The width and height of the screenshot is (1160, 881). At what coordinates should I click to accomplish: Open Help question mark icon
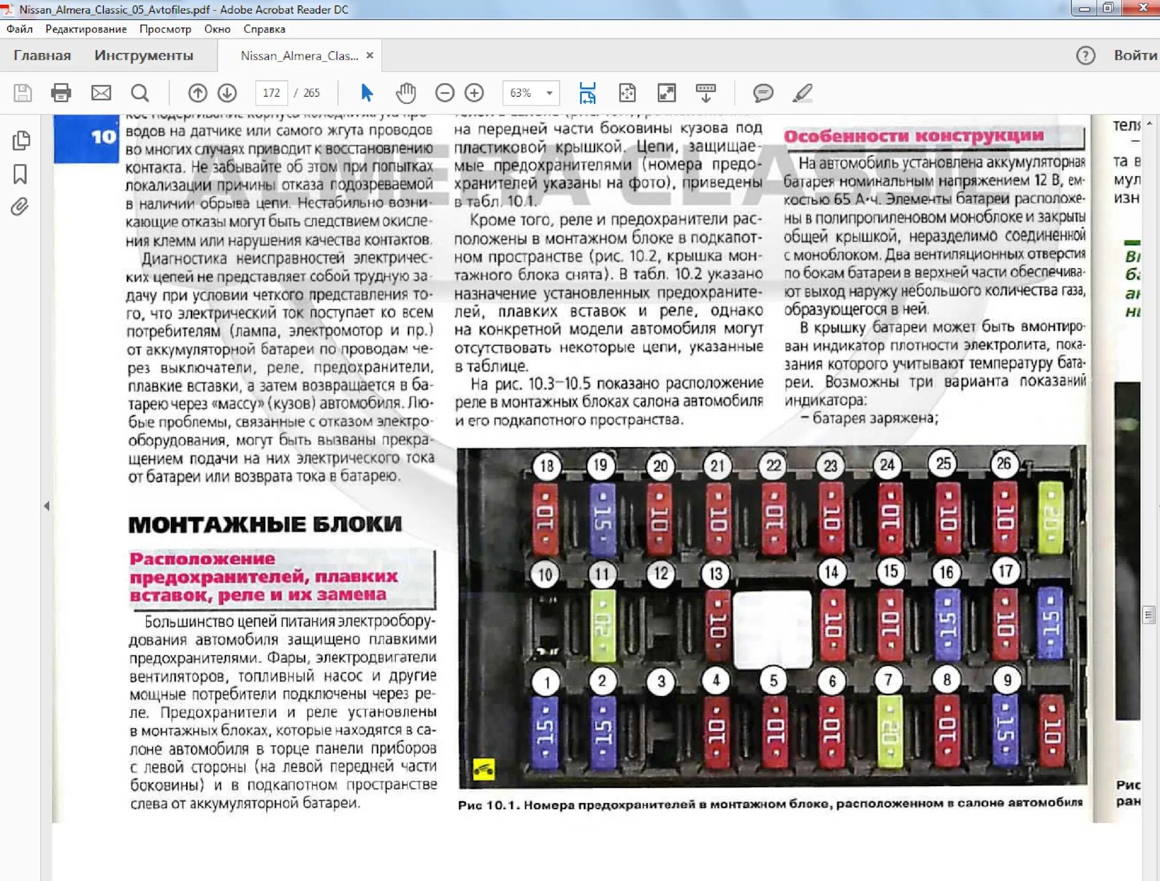pyautogui.click(x=1086, y=56)
